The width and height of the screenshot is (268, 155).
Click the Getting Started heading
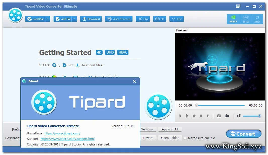pyautogui.click(x=65, y=53)
